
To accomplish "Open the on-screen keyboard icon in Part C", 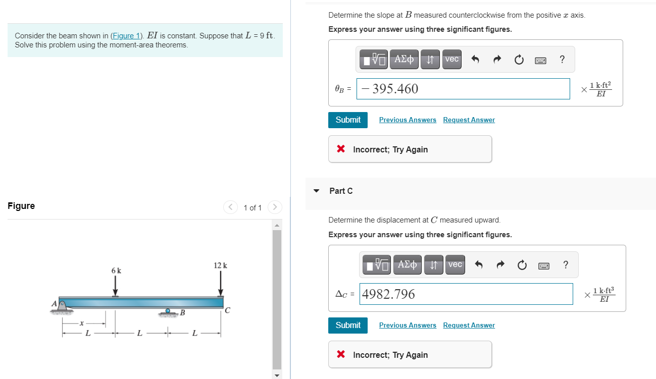I will pyautogui.click(x=543, y=264).
